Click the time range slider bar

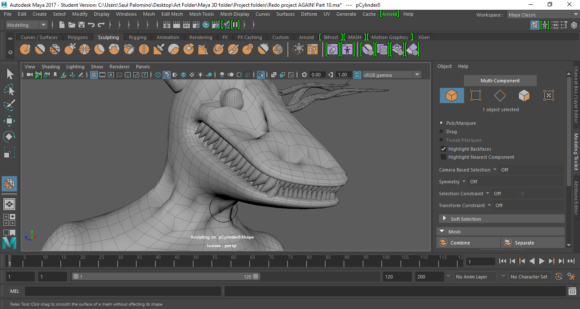(x=166, y=277)
